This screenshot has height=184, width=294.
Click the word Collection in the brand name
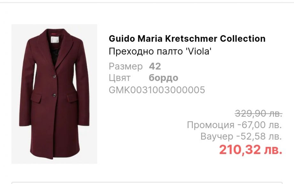[243, 39]
